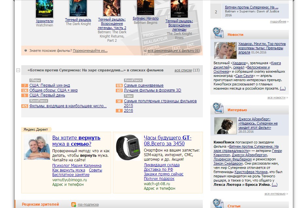The height and width of the screenshot is (208, 298).
Task: Open Лучшие фильмы в формате 3D list
Action: point(152,90)
